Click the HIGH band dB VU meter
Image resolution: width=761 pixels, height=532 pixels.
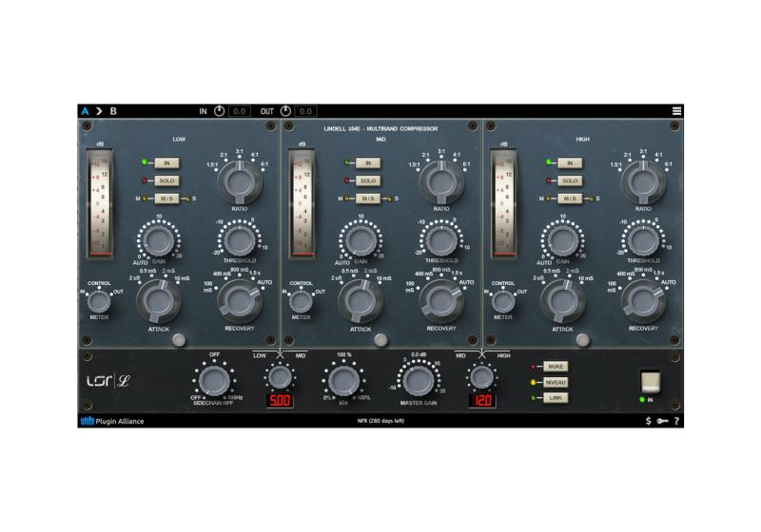[503, 203]
